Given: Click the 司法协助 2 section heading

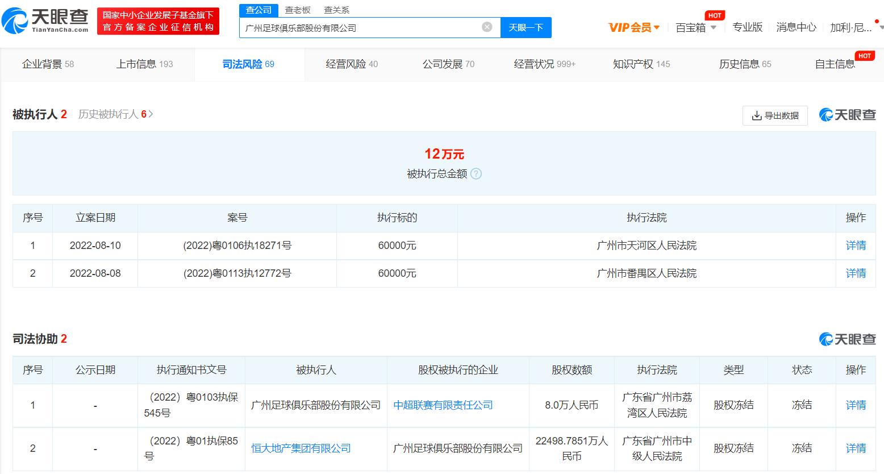Looking at the screenshot, I should 40,339.
